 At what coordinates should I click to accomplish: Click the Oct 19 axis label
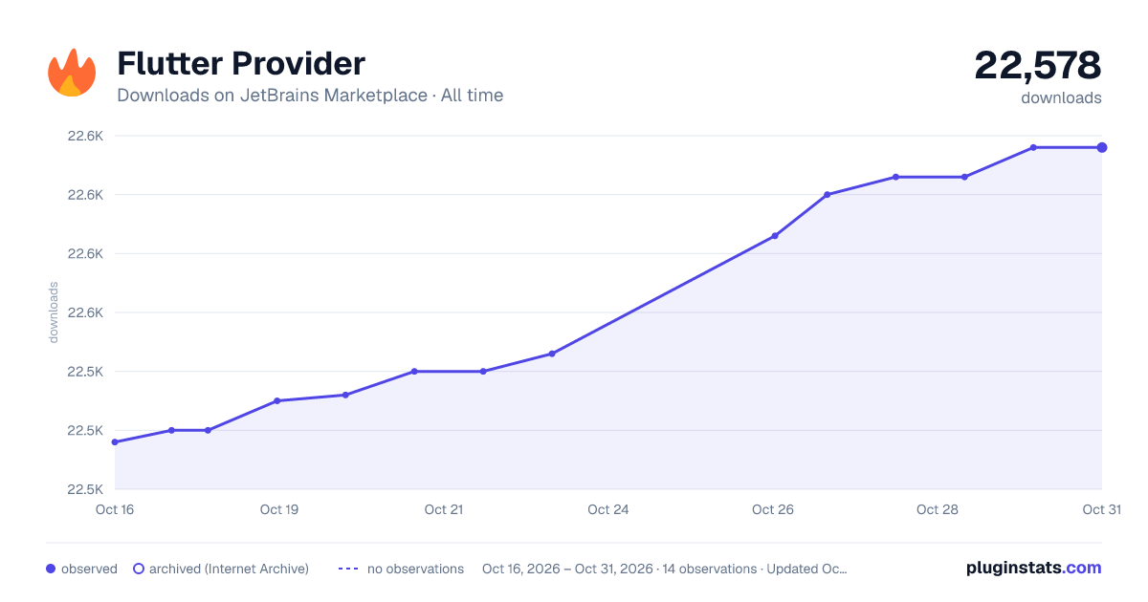(279, 509)
